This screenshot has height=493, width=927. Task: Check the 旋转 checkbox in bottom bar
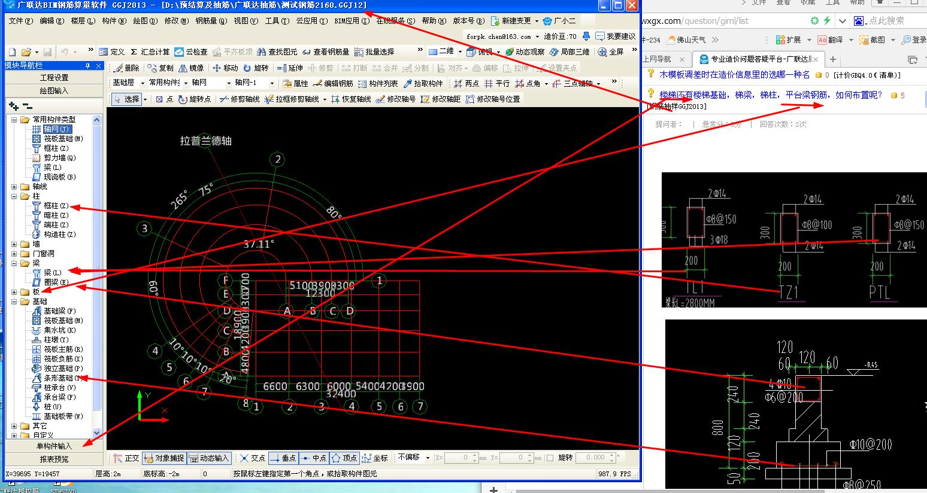tap(550, 458)
